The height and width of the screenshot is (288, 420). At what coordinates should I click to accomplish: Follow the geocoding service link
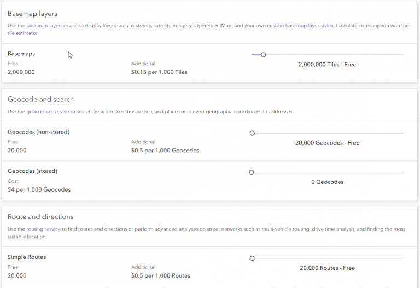(x=48, y=112)
